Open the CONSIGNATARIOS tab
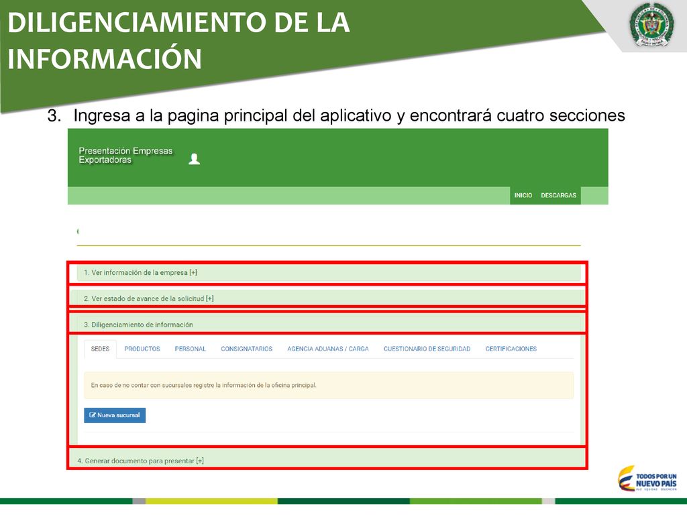Viewport: 687px width, 515px height. [247, 349]
